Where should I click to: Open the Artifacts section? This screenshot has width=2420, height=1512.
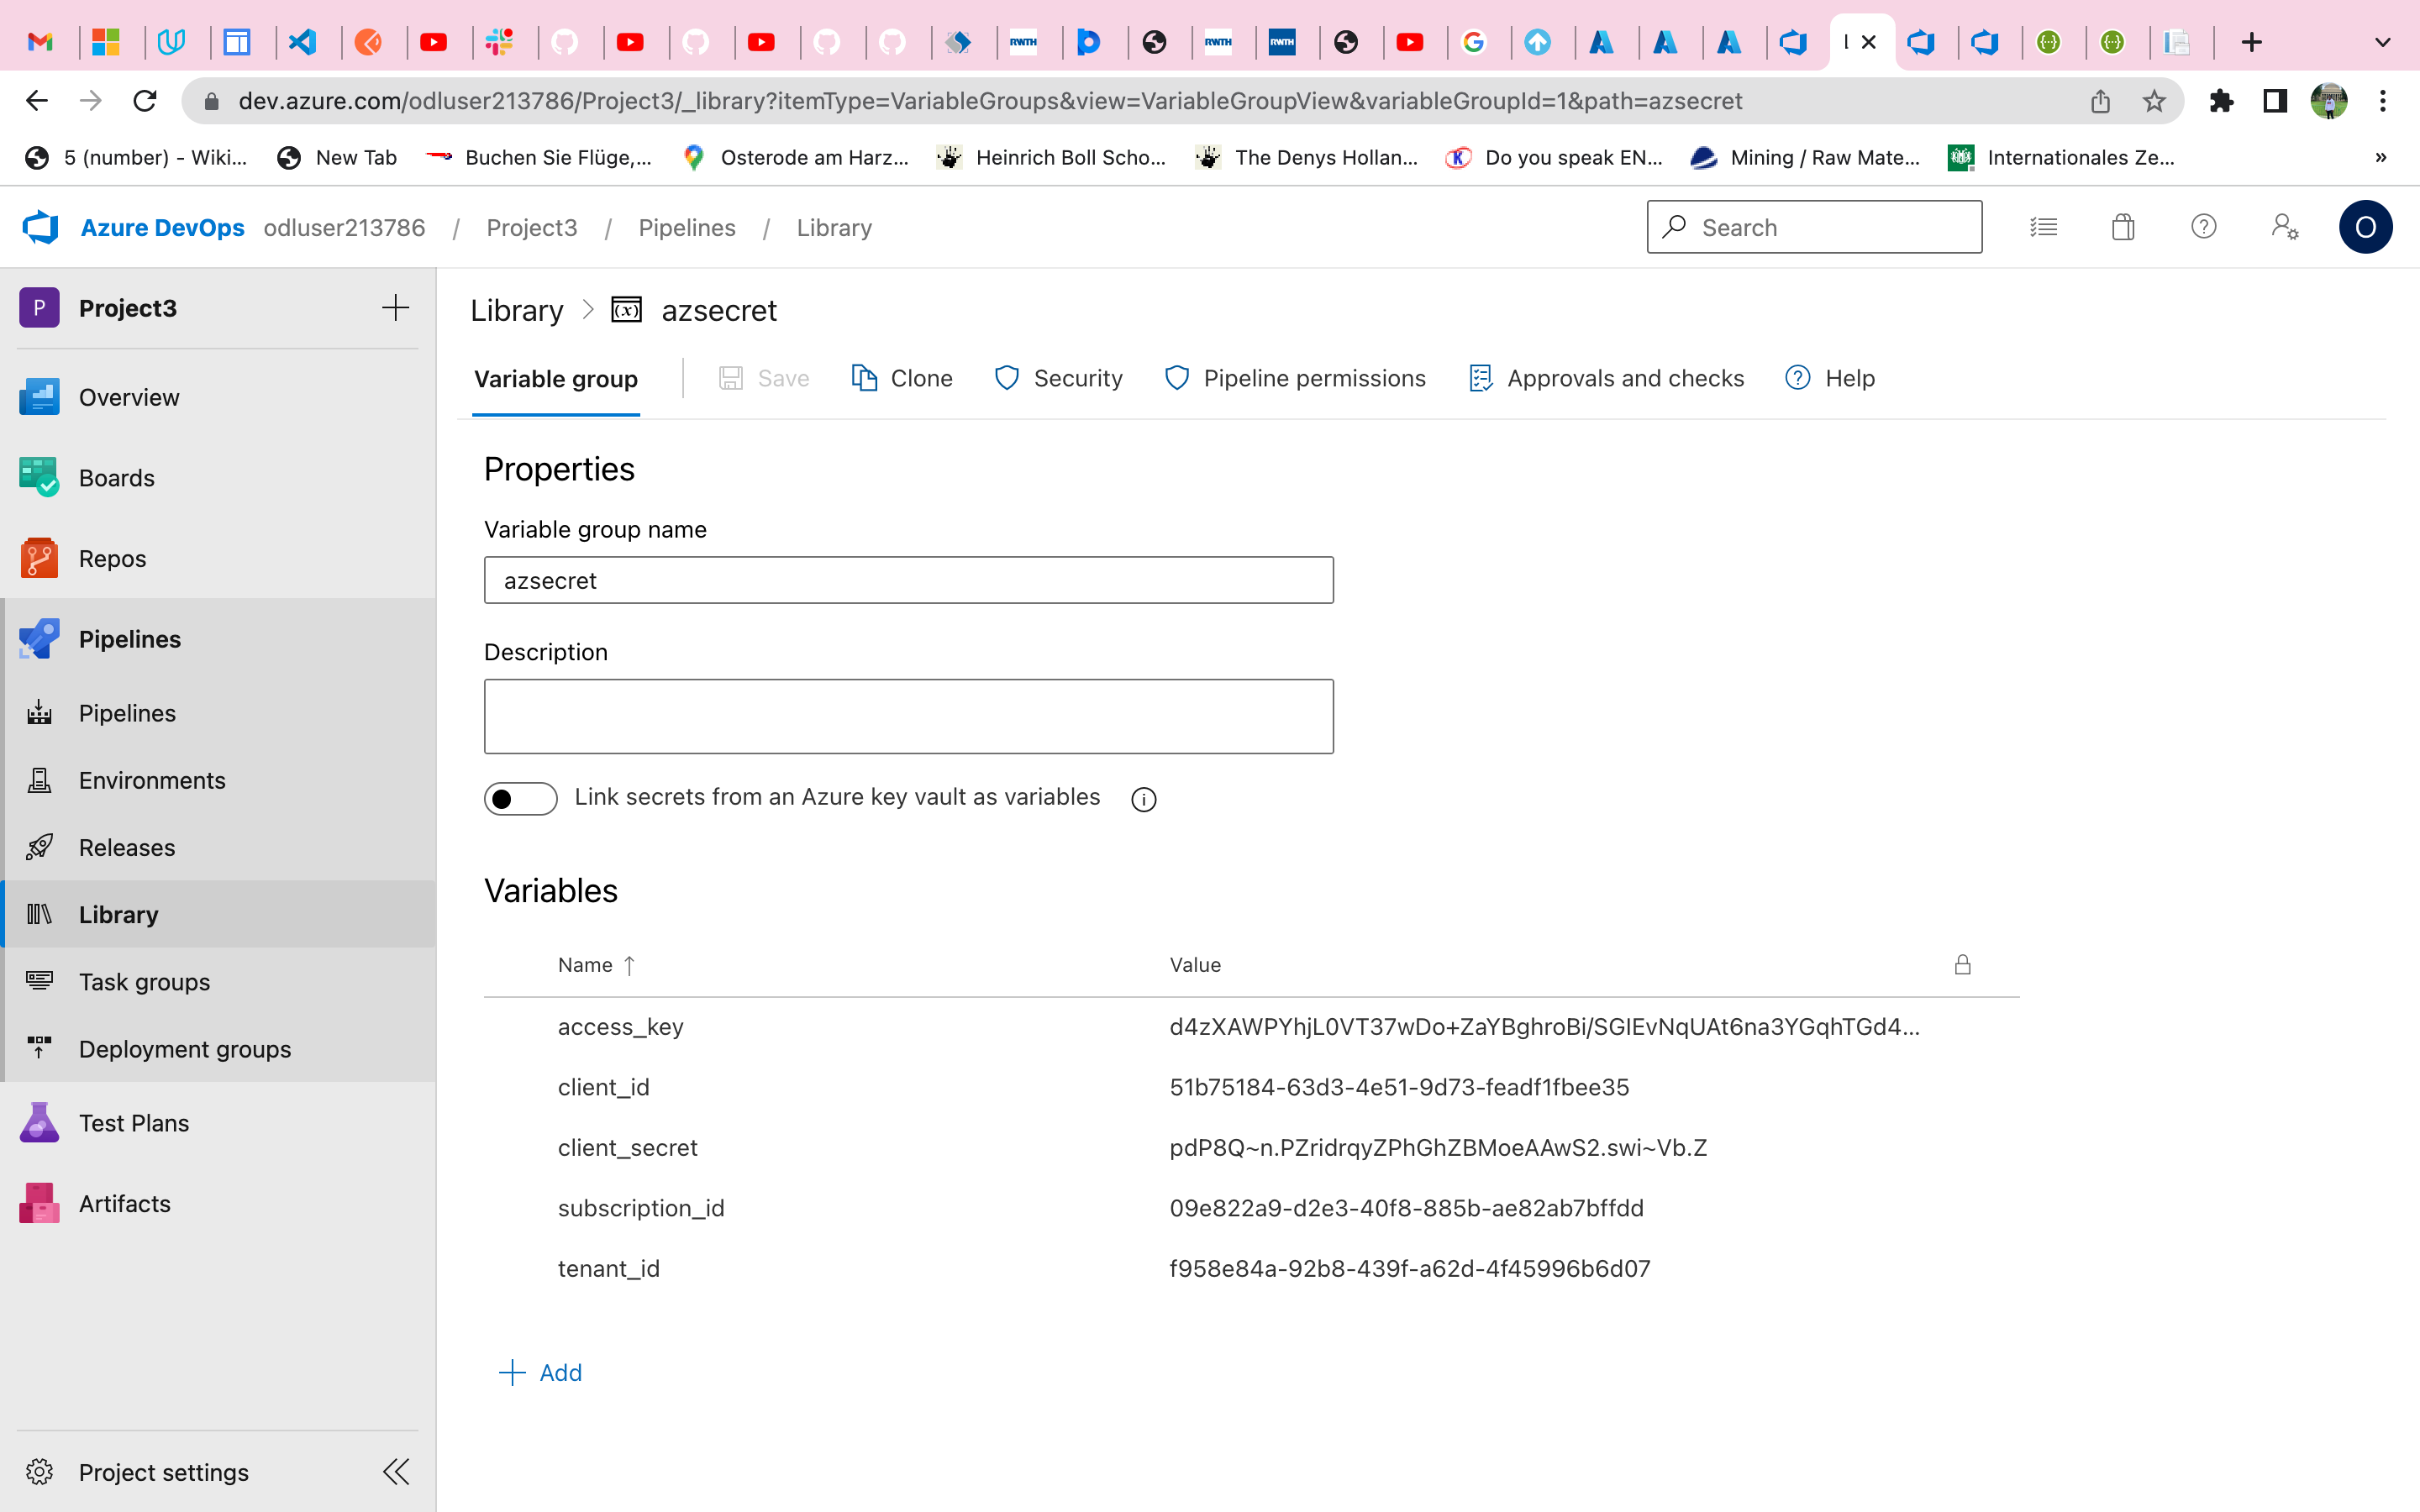124,1203
